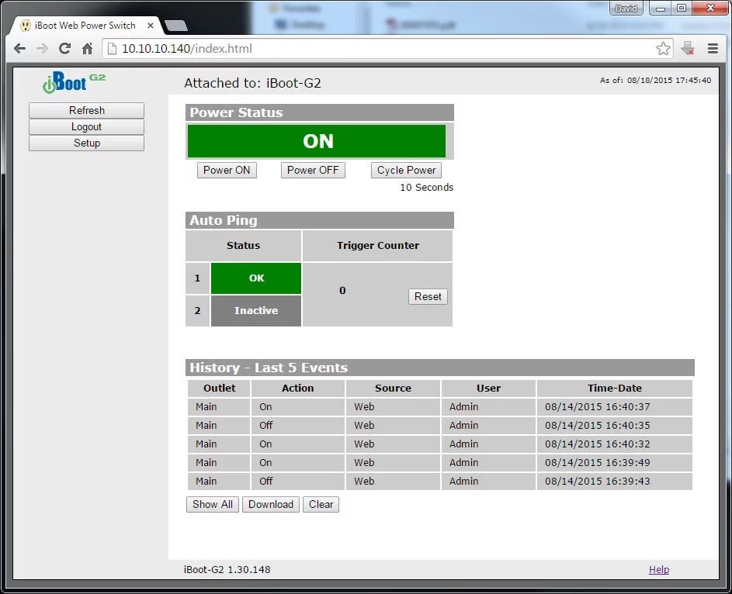Viewport: 732px width, 594px height.
Task: Open the Help link
Action: pyautogui.click(x=659, y=570)
